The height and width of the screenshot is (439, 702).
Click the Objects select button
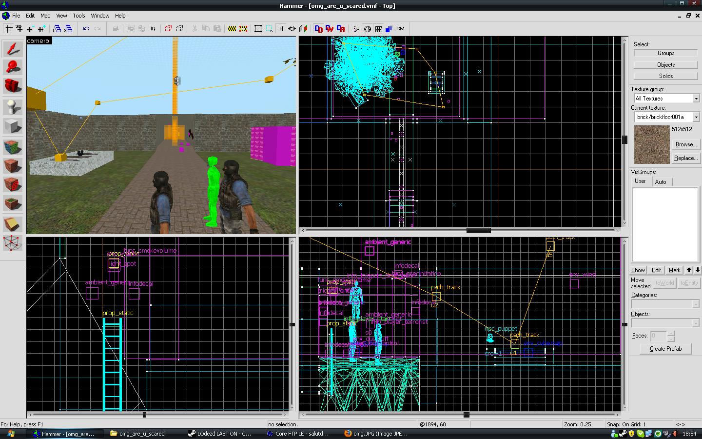click(665, 65)
